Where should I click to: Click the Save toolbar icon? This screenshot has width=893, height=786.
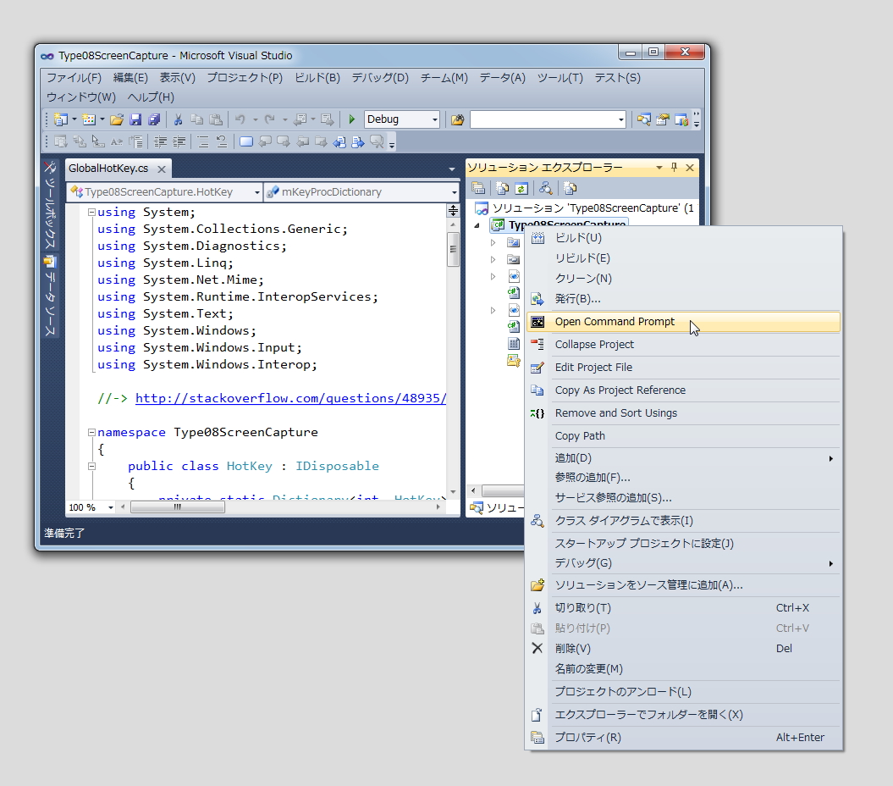coord(136,119)
